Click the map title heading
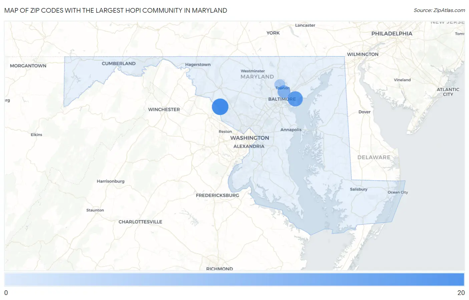The width and height of the screenshot is (469, 300). tap(116, 10)
